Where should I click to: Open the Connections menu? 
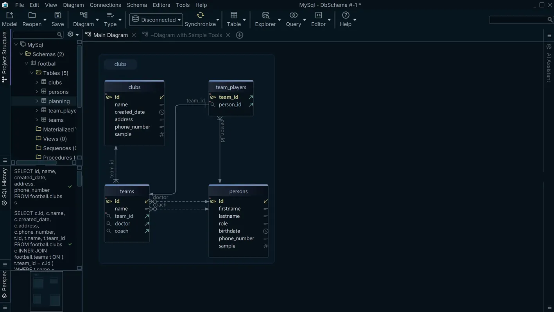click(105, 5)
